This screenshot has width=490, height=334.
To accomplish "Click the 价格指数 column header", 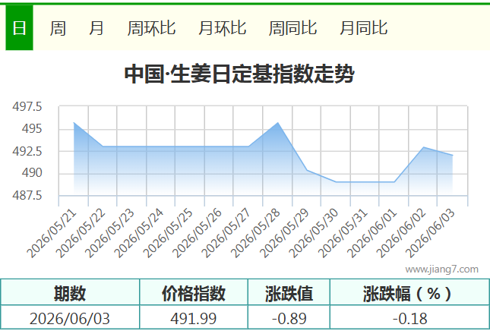I will (x=194, y=293).
